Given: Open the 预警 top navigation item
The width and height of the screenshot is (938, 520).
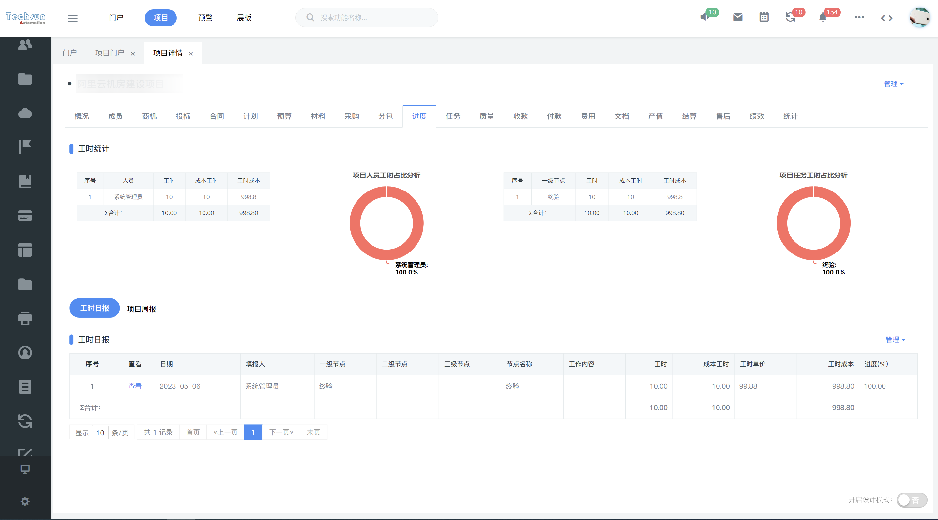Looking at the screenshot, I should [205, 18].
